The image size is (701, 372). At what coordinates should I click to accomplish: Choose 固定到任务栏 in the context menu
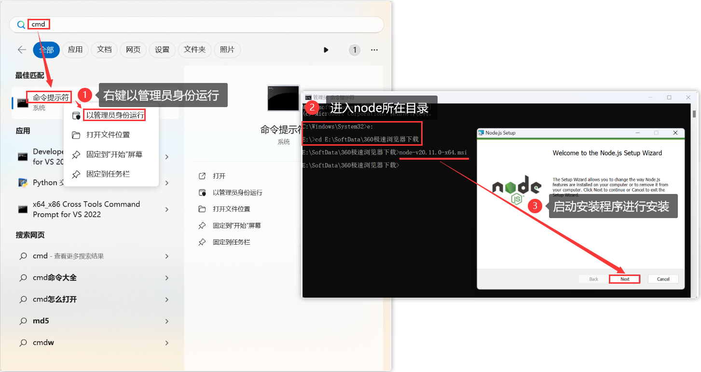[x=111, y=174]
